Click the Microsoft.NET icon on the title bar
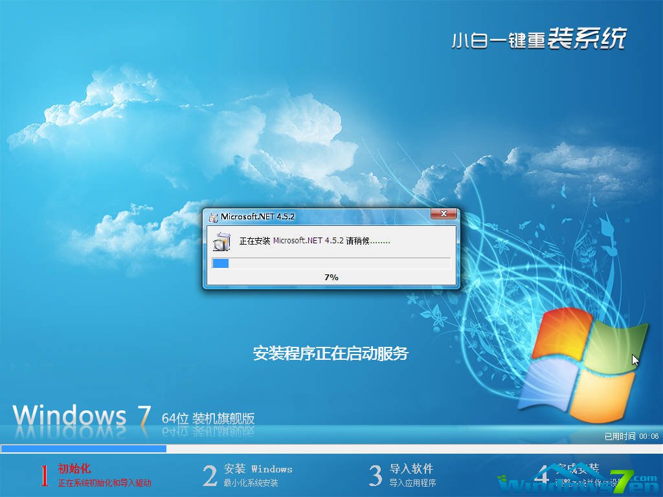 (x=214, y=217)
